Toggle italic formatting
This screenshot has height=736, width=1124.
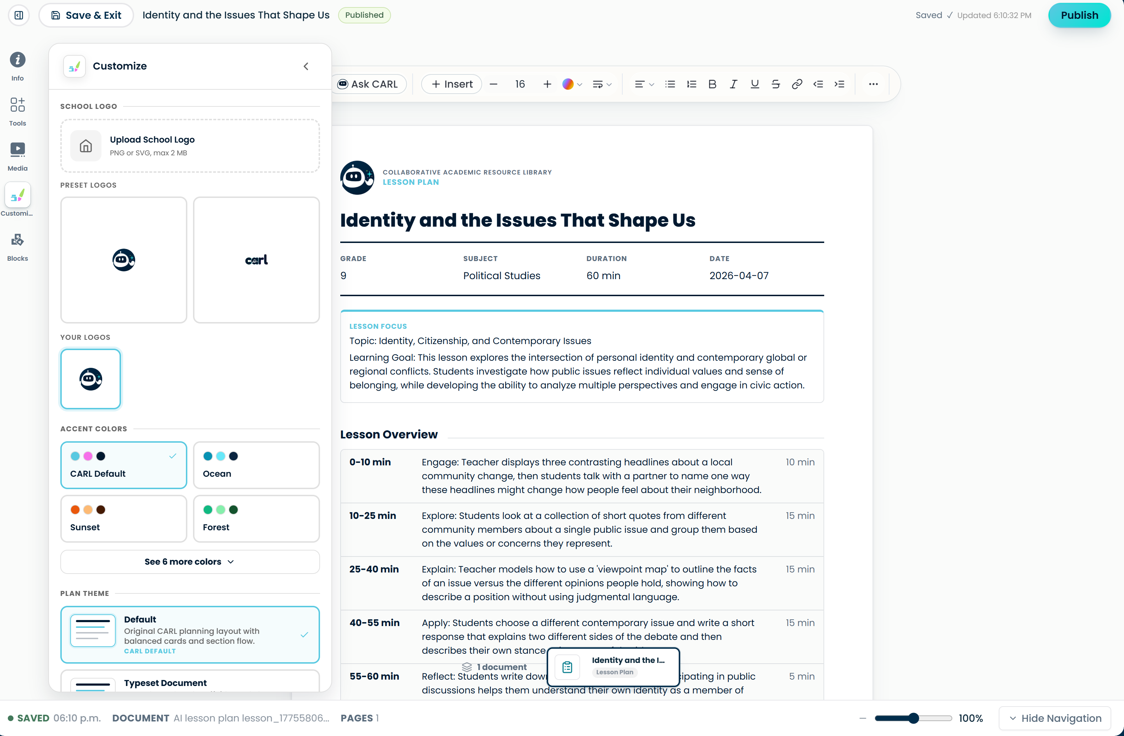tap(733, 84)
